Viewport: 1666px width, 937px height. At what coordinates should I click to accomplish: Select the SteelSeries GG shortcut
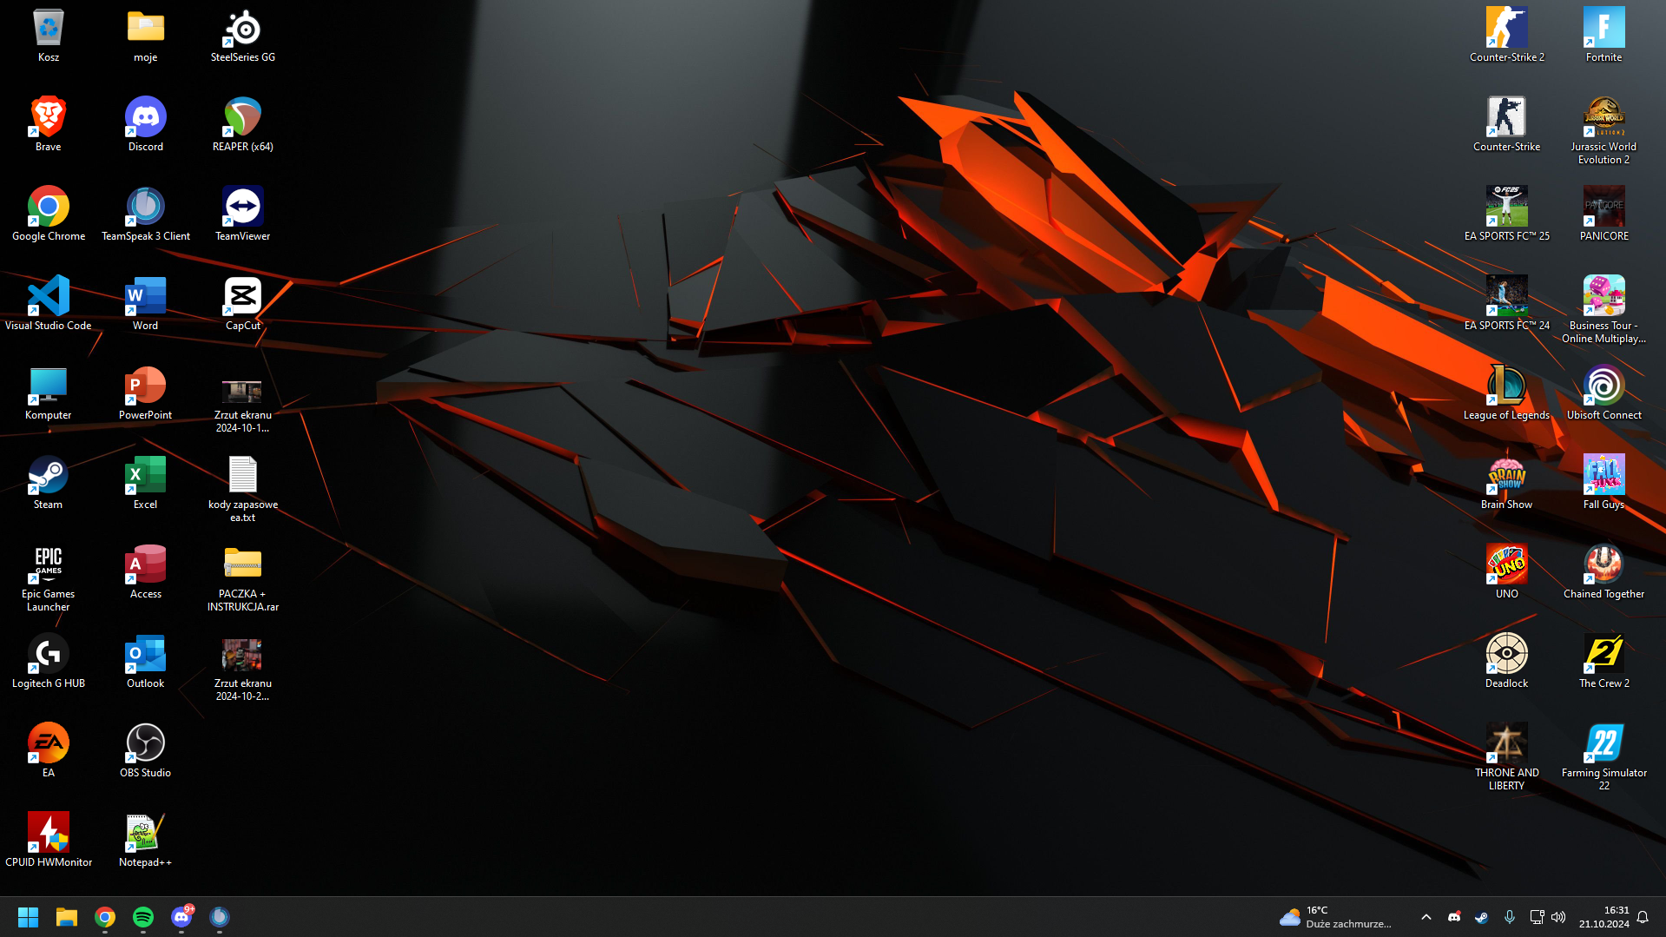pyautogui.click(x=243, y=36)
